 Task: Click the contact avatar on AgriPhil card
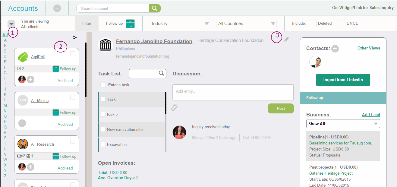click(22, 79)
